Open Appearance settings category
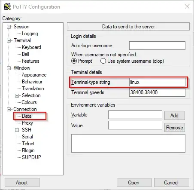The width and height of the screenshot is (194, 190). [x=34, y=75]
